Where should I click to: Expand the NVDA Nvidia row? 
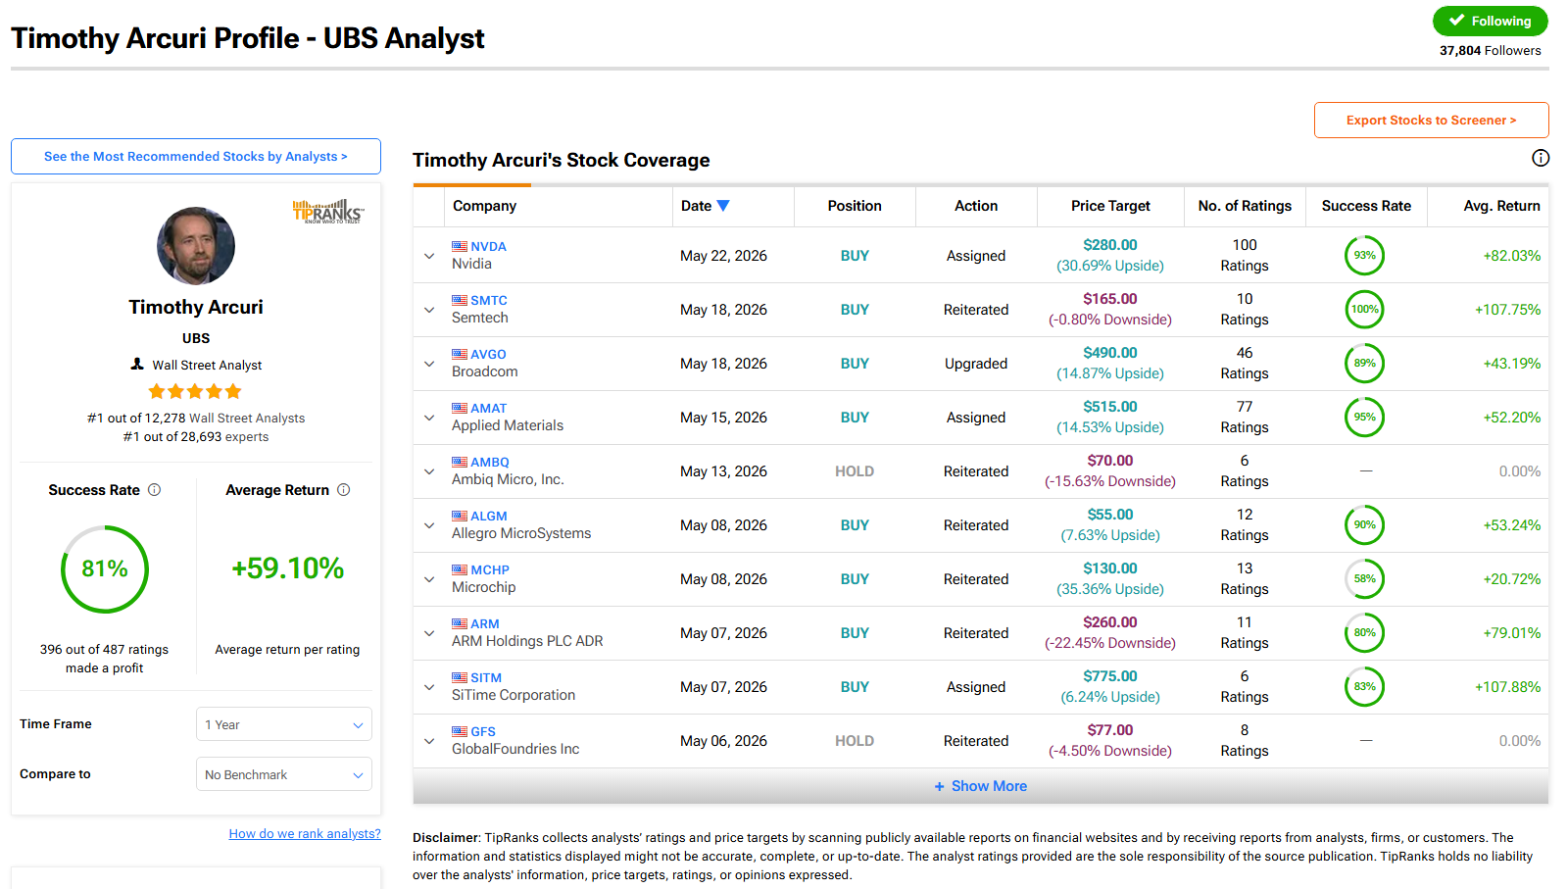[429, 256]
